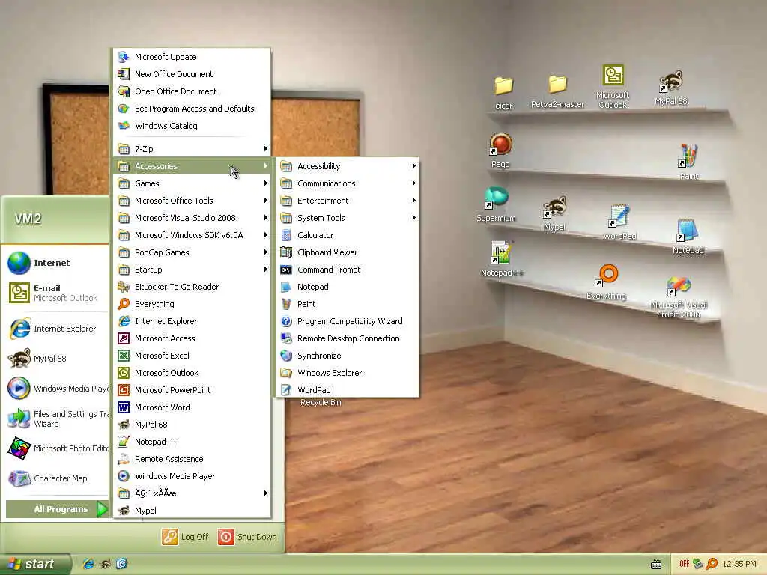Click the Open Office Document icon
767x575 pixels.
(x=124, y=91)
